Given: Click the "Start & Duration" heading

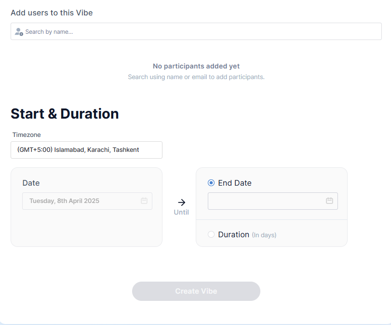Looking at the screenshot, I should 65,114.
